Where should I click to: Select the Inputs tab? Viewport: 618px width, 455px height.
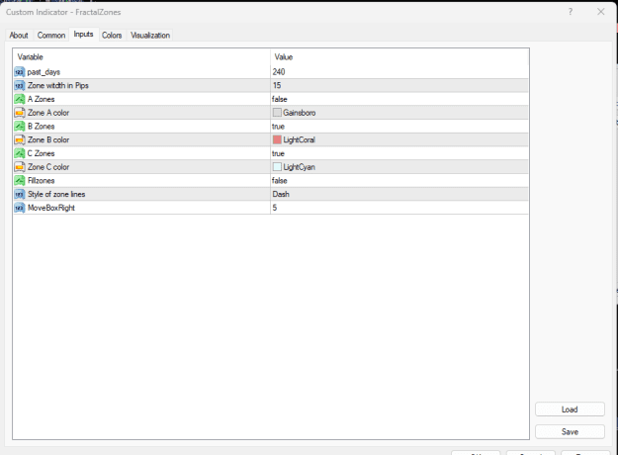coord(83,35)
